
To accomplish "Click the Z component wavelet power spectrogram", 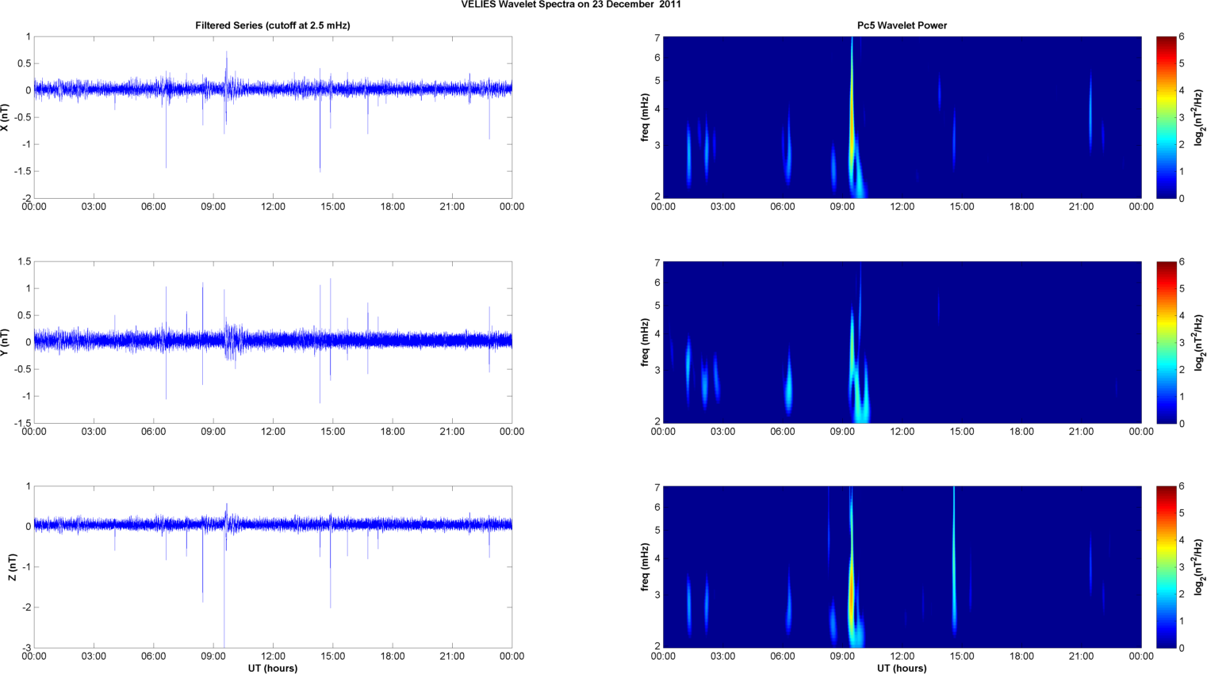I will coord(902,567).
